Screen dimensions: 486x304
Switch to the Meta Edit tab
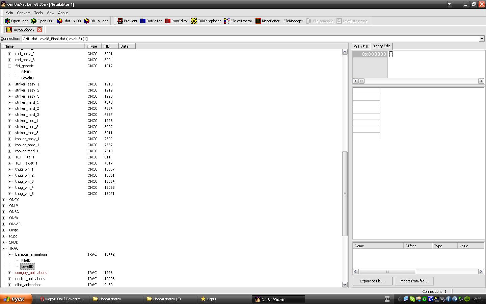(x=361, y=46)
